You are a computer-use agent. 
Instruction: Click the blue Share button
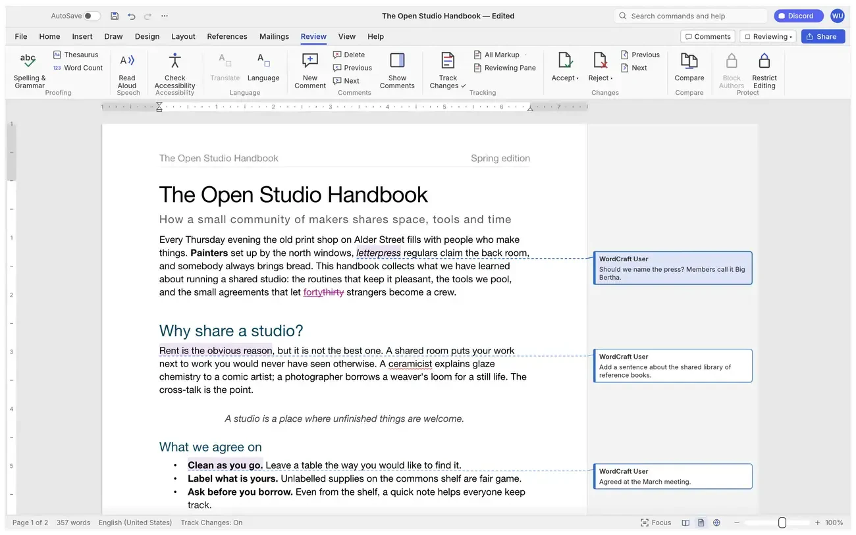(x=823, y=37)
